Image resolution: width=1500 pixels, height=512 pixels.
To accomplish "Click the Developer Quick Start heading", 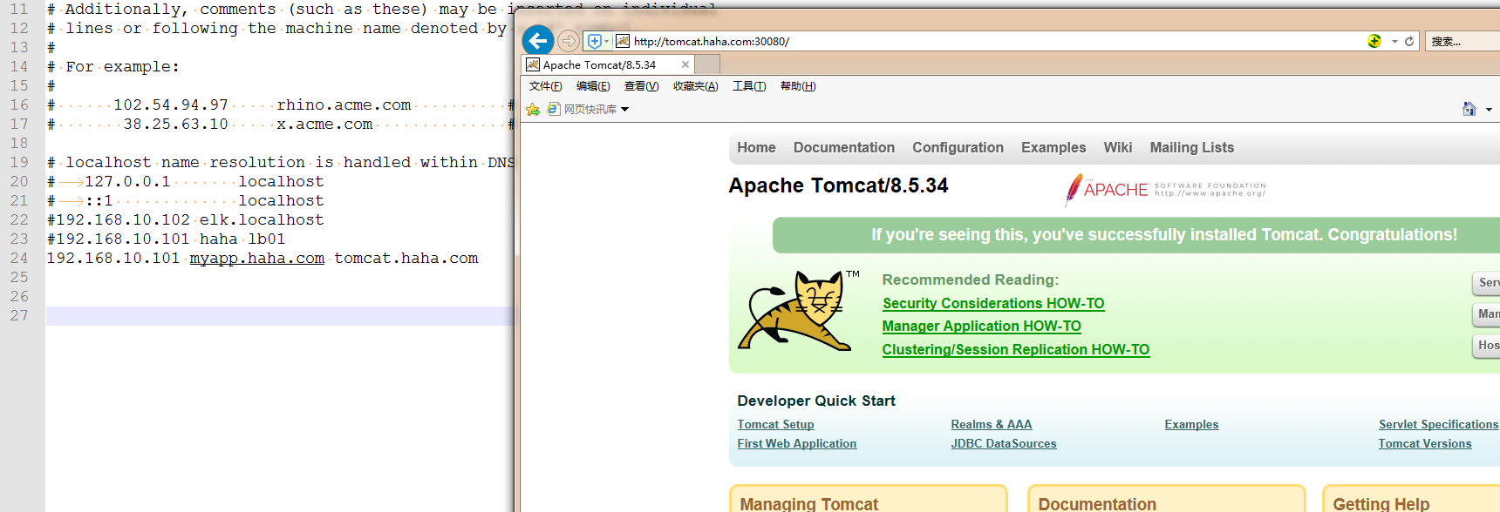I will (x=815, y=401).
